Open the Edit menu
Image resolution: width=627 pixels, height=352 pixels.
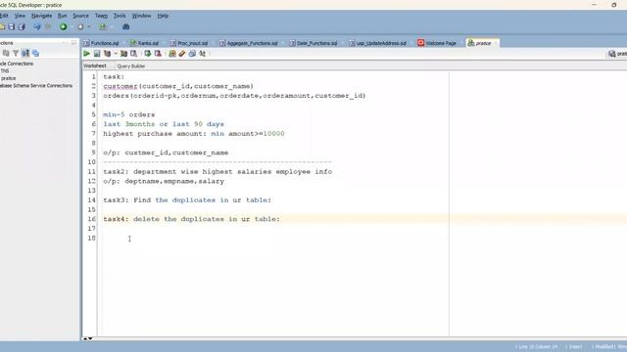[4, 16]
